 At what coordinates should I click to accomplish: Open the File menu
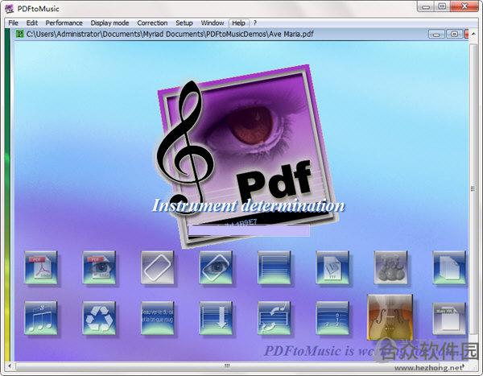[x=13, y=23]
